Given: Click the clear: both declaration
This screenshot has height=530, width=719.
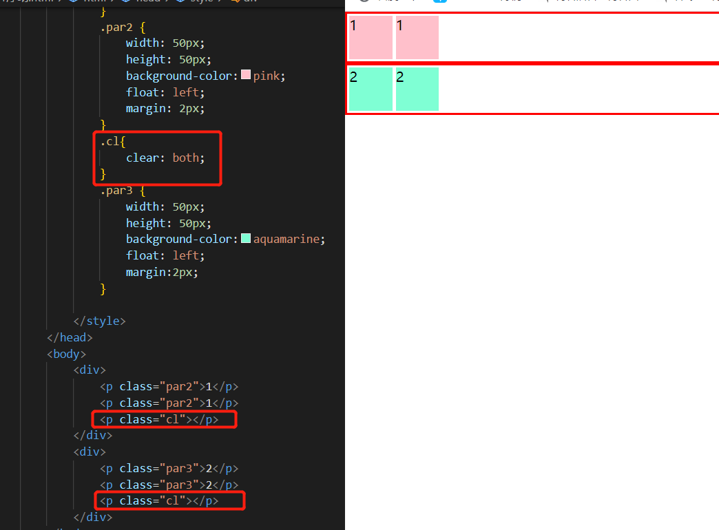Looking at the screenshot, I should [165, 158].
